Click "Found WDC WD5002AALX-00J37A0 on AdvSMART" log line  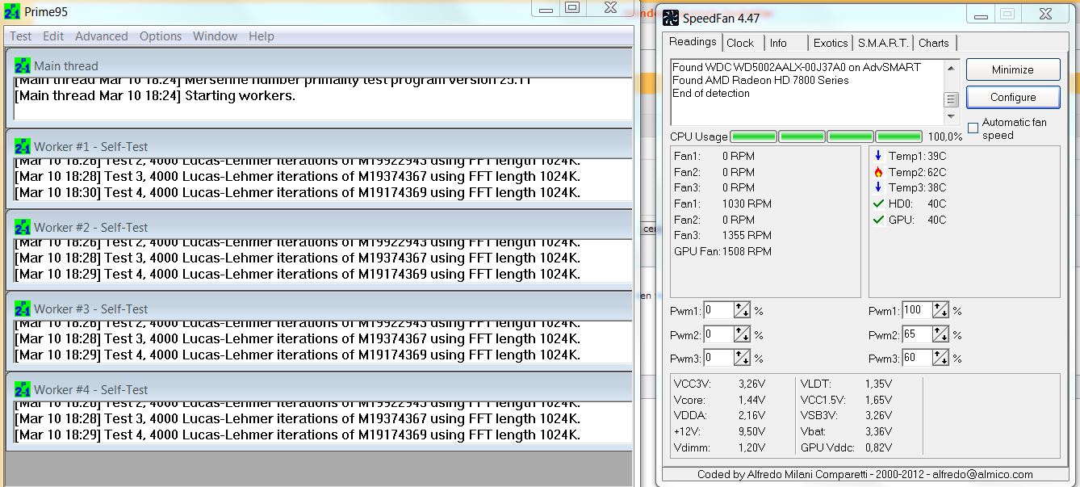pyautogui.click(x=797, y=67)
